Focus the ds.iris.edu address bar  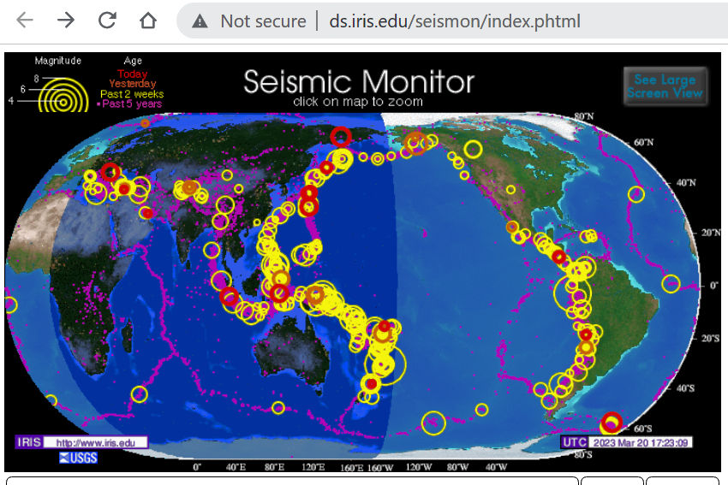pyautogui.click(x=454, y=21)
